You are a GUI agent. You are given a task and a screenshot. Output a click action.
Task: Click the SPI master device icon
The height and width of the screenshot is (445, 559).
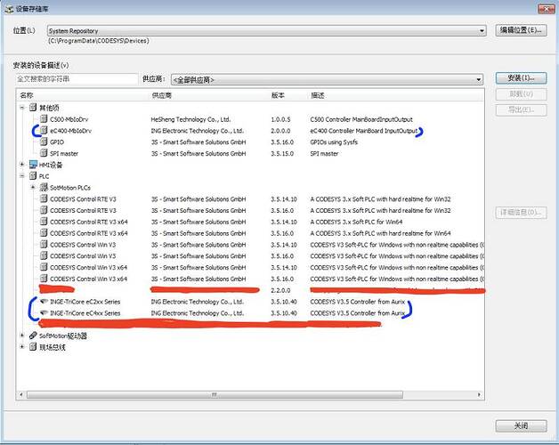[x=44, y=153]
